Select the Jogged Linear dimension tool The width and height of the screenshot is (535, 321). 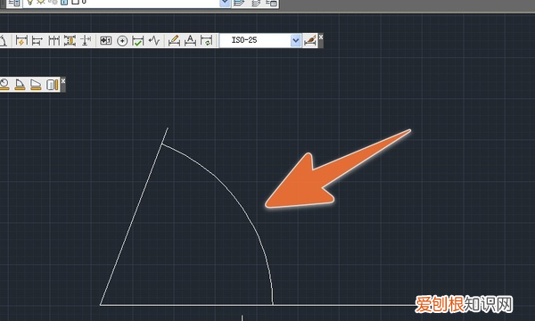[154, 41]
